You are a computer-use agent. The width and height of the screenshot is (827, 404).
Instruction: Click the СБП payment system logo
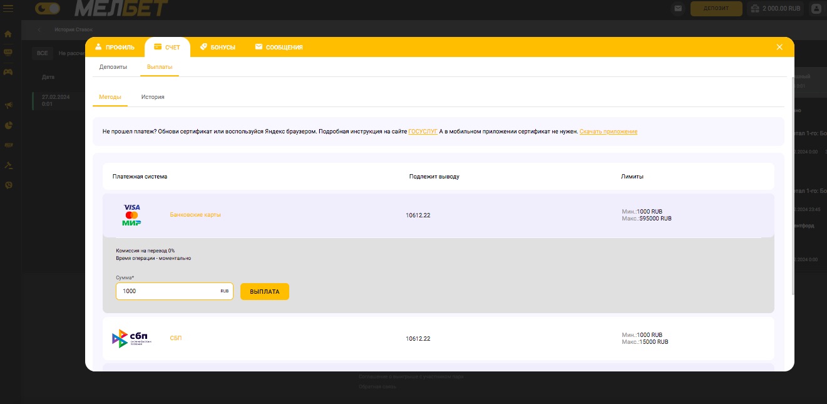(131, 338)
